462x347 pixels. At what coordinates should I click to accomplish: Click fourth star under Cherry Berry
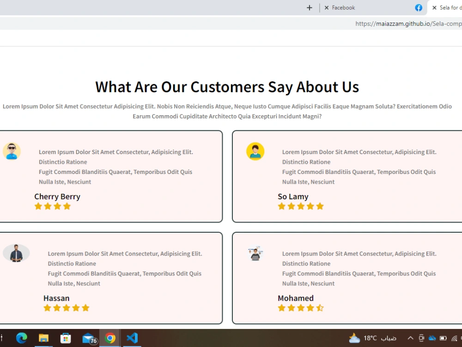67,206
